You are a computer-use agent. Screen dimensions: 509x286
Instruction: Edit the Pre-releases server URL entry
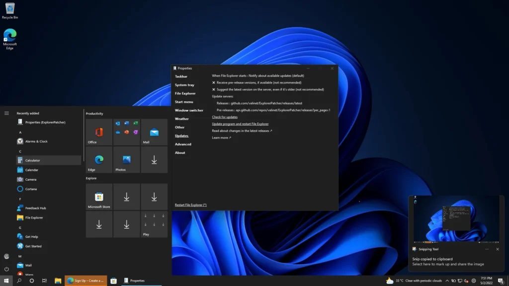pos(273,110)
